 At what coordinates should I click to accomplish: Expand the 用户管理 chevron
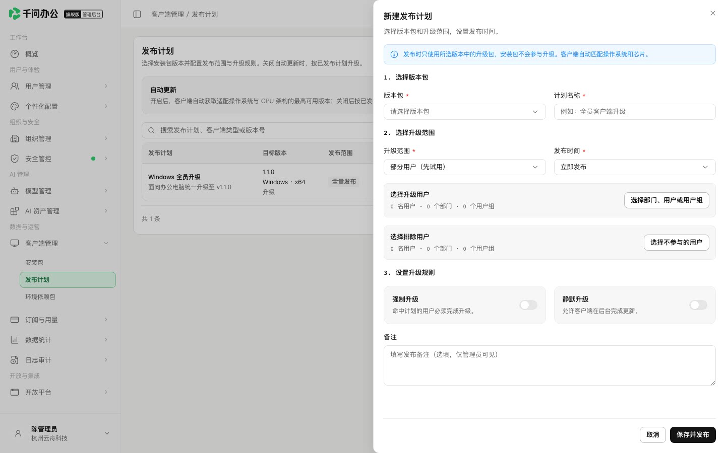click(106, 86)
